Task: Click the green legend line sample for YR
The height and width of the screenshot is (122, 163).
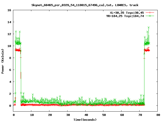Action: [150, 16]
